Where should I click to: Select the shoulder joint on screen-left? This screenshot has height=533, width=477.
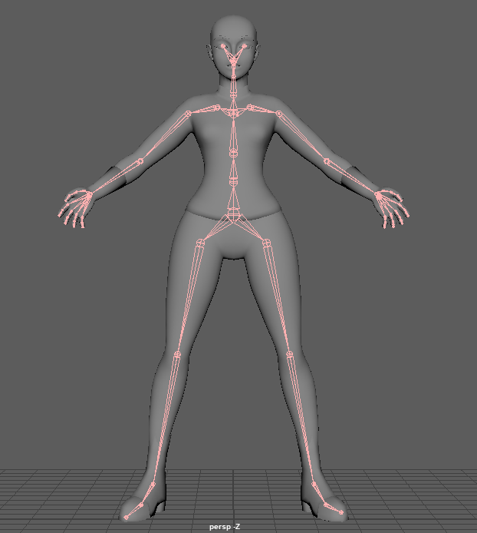187,114
